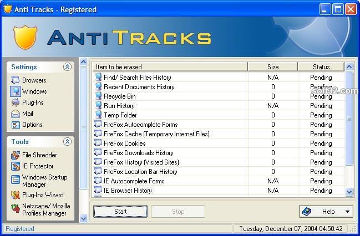This screenshot has height=236, width=360.
Task: Click the sidebar scroll down arrow
Action: pyautogui.click(x=84, y=218)
